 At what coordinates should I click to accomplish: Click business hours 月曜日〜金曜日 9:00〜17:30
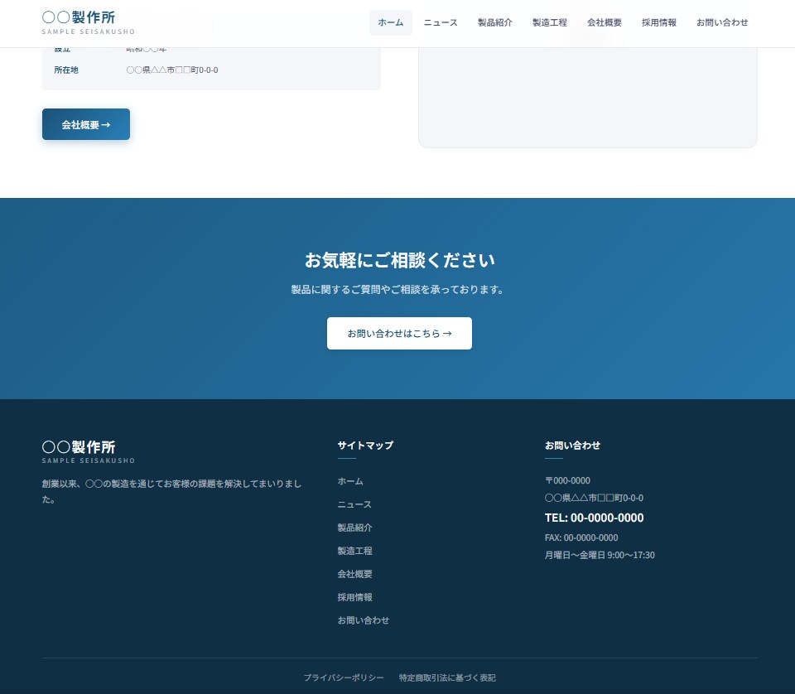click(x=600, y=555)
